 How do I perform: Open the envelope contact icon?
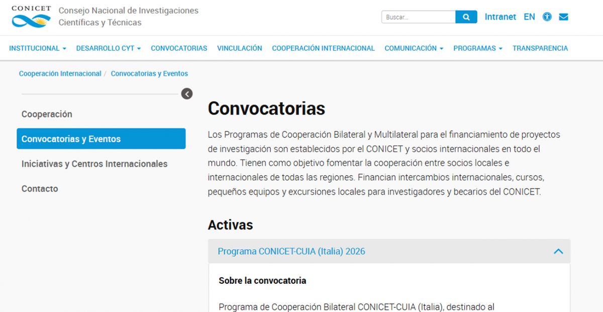[564, 17]
